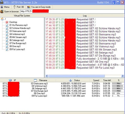This screenshot has height=114, width=125.
Task: Click the Out: 46,2 KB/s status bar entry
Action: coord(8,113)
